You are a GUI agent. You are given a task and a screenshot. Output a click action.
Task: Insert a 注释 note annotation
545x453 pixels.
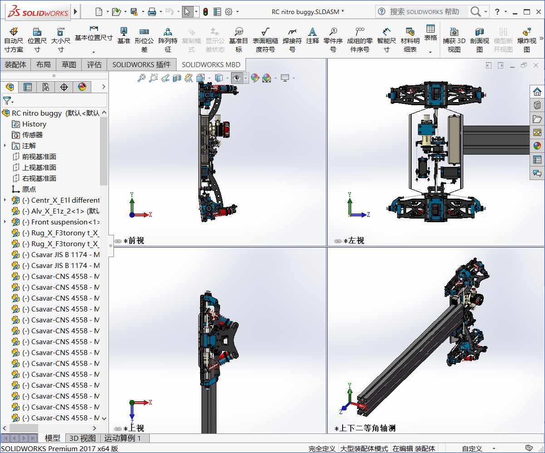tap(312, 35)
